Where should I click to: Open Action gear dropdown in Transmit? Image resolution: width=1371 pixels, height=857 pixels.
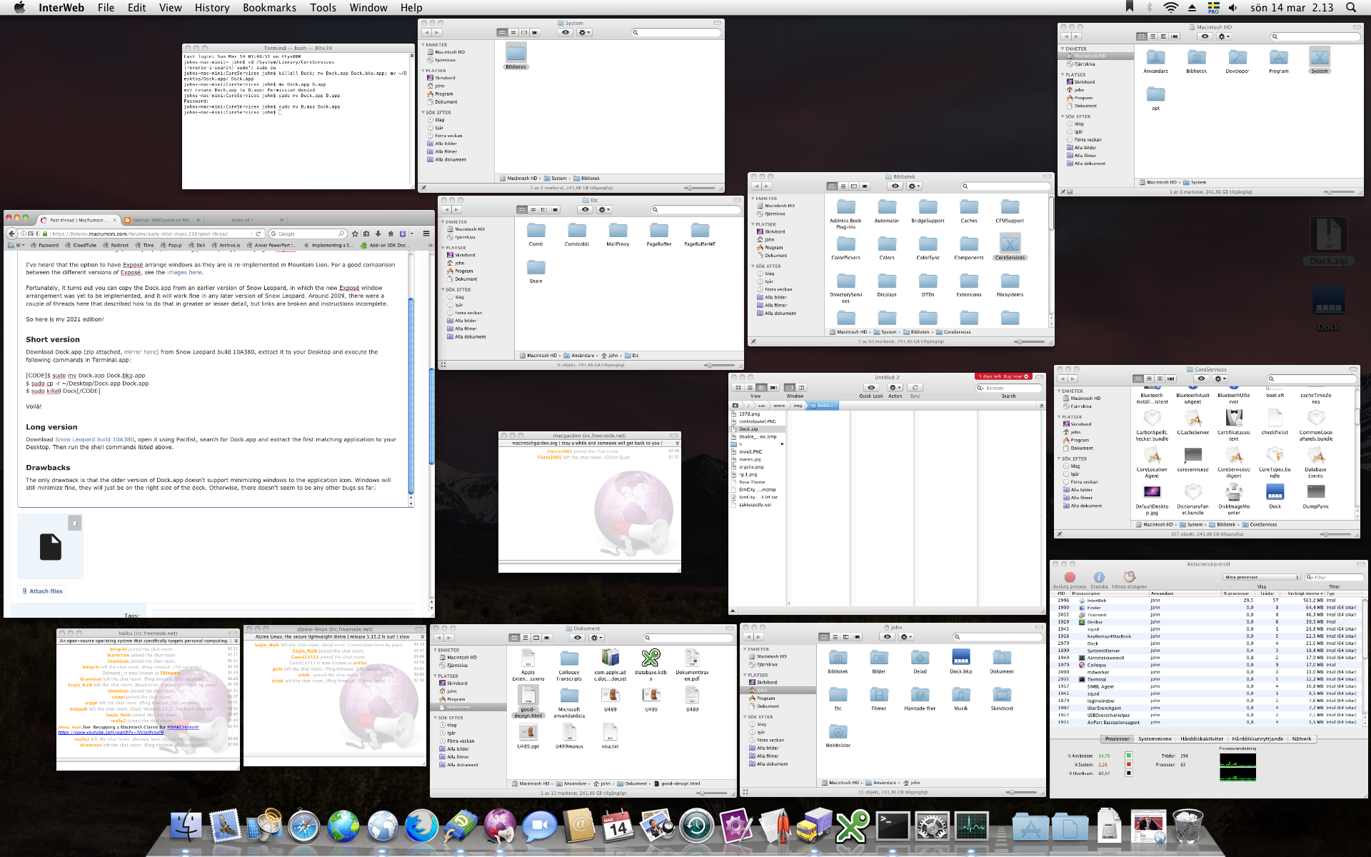pos(895,388)
